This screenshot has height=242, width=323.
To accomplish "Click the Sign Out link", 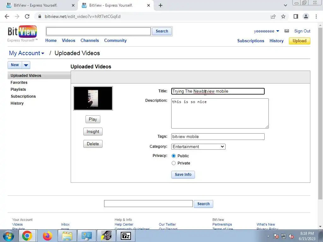I will [302, 31].
